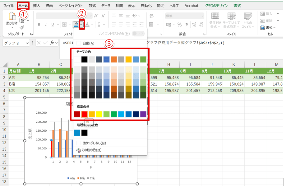
Task: Click the font color A icon
Action: pyautogui.click(x=88, y=25)
